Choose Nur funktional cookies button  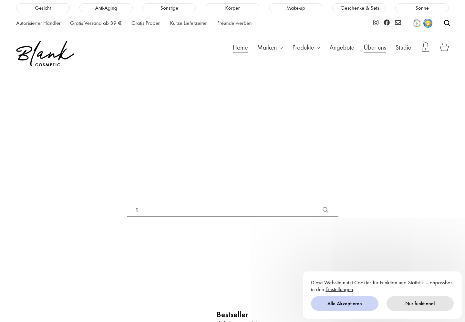tap(420, 303)
